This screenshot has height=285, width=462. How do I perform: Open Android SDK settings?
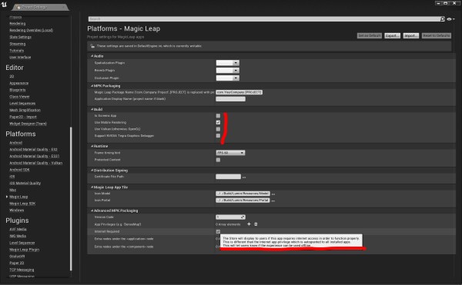[x=19, y=170]
